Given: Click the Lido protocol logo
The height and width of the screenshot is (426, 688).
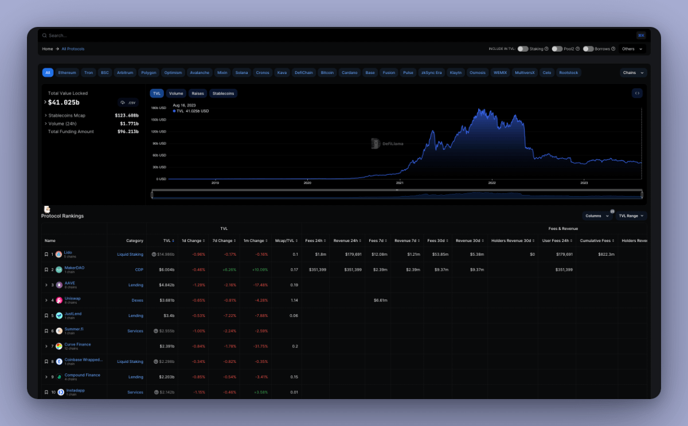Looking at the screenshot, I should click(58, 254).
